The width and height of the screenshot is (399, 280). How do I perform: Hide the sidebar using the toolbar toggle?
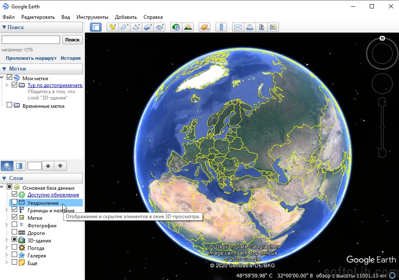pos(96,27)
